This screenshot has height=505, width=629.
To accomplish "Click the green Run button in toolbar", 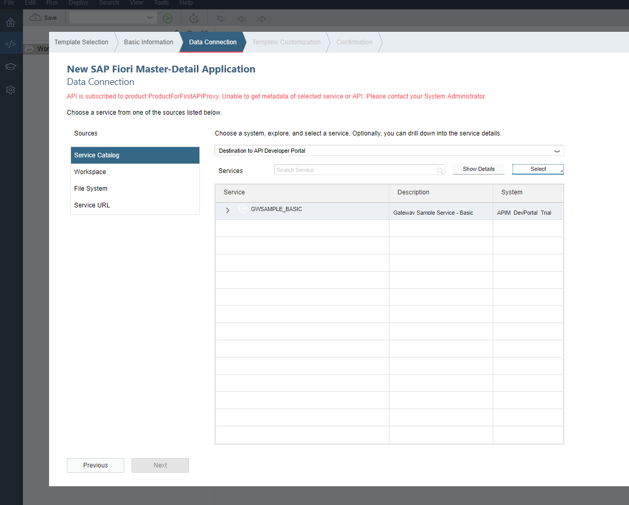I will tap(167, 18).
